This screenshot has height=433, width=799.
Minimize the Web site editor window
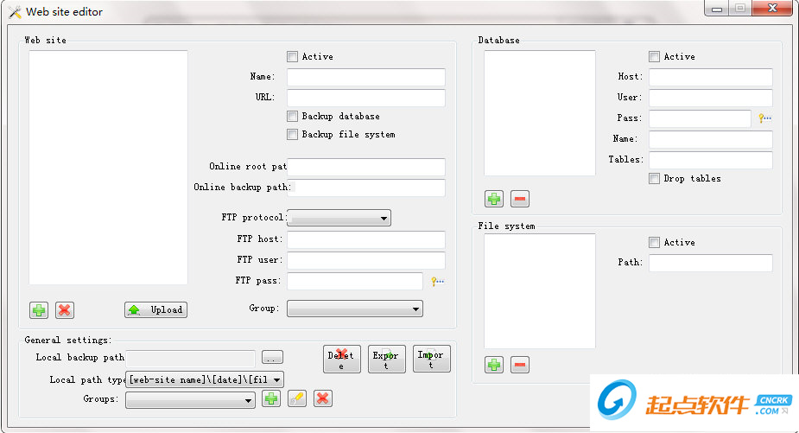(716, 8)
